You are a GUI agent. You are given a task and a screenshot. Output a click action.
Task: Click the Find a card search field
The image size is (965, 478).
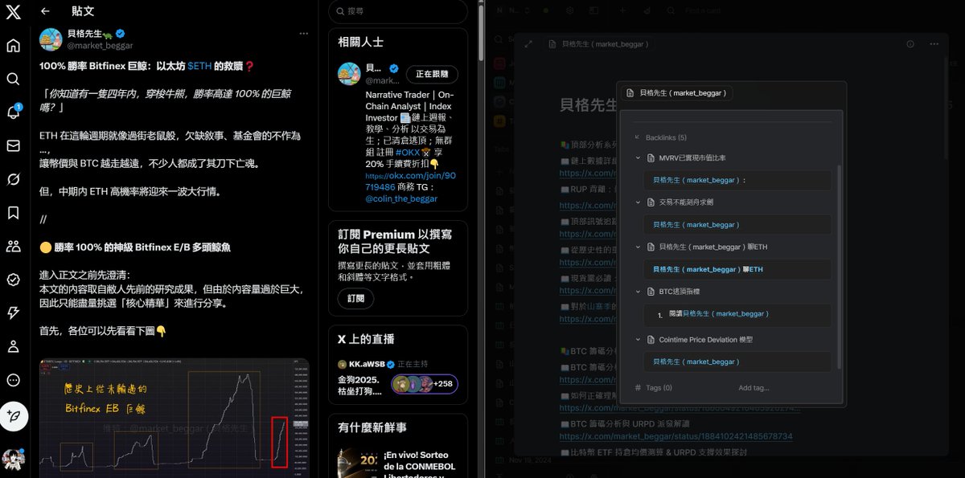[704, 10]
